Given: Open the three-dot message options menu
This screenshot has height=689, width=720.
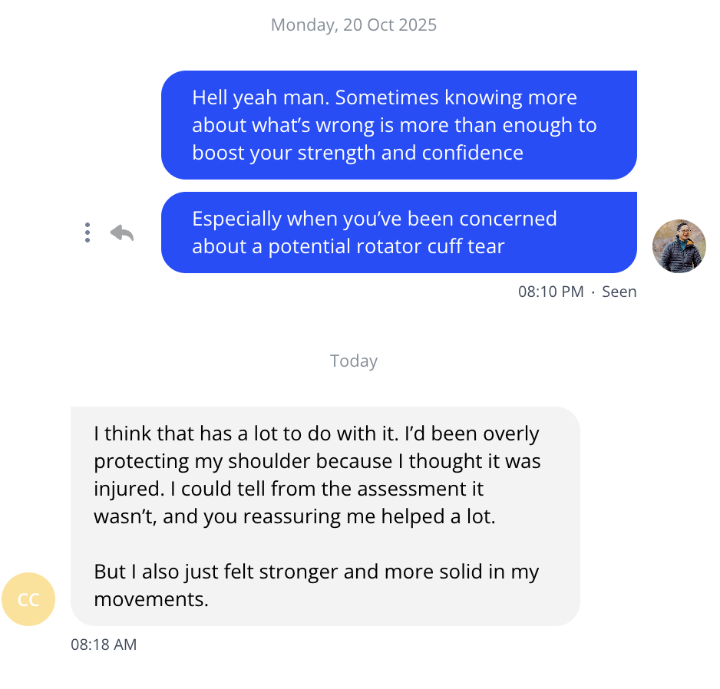Looking at the screenshot, I should click(x=88, y=232).
